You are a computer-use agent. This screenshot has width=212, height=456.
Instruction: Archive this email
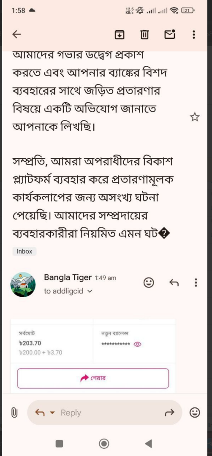click(120, 35)
